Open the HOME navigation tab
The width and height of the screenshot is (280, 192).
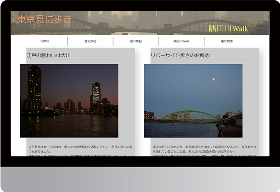click(45, 41)
